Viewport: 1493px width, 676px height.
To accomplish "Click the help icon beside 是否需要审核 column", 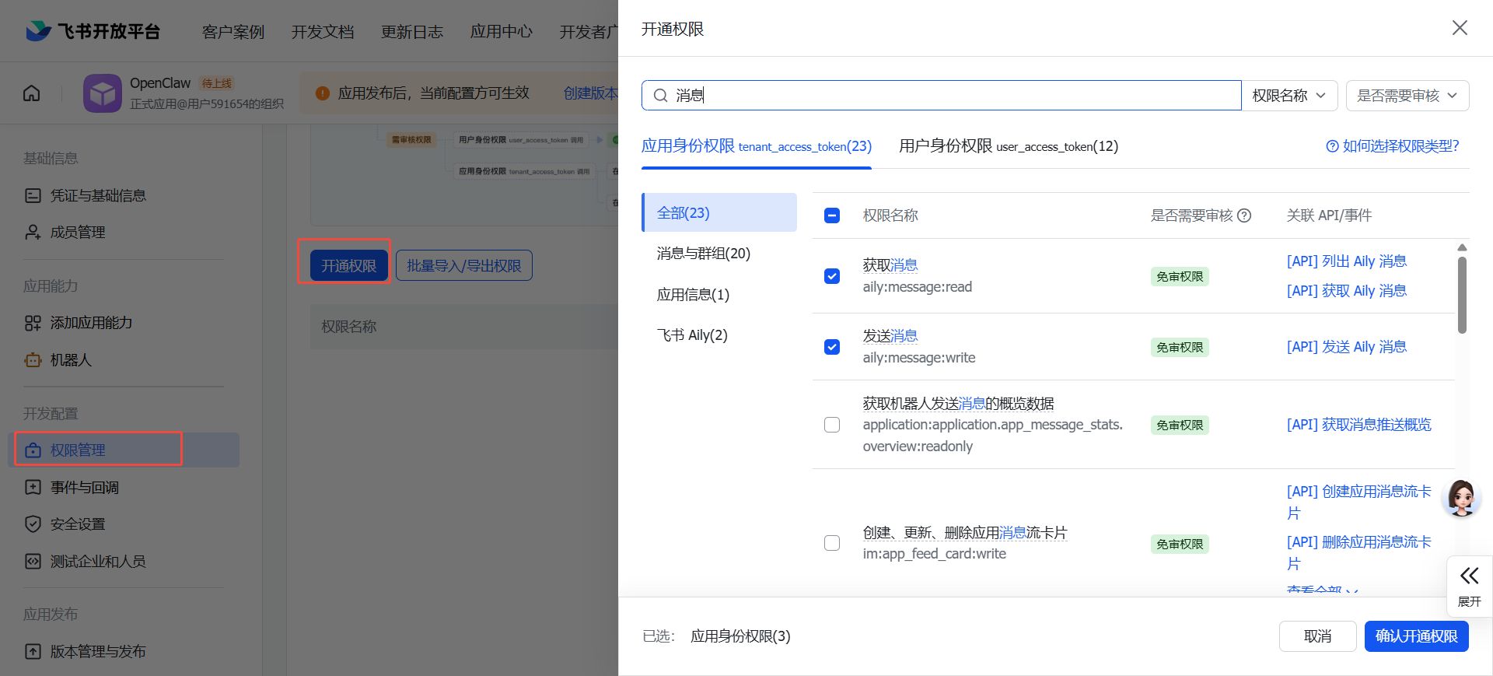I will tap(1244, 215).
